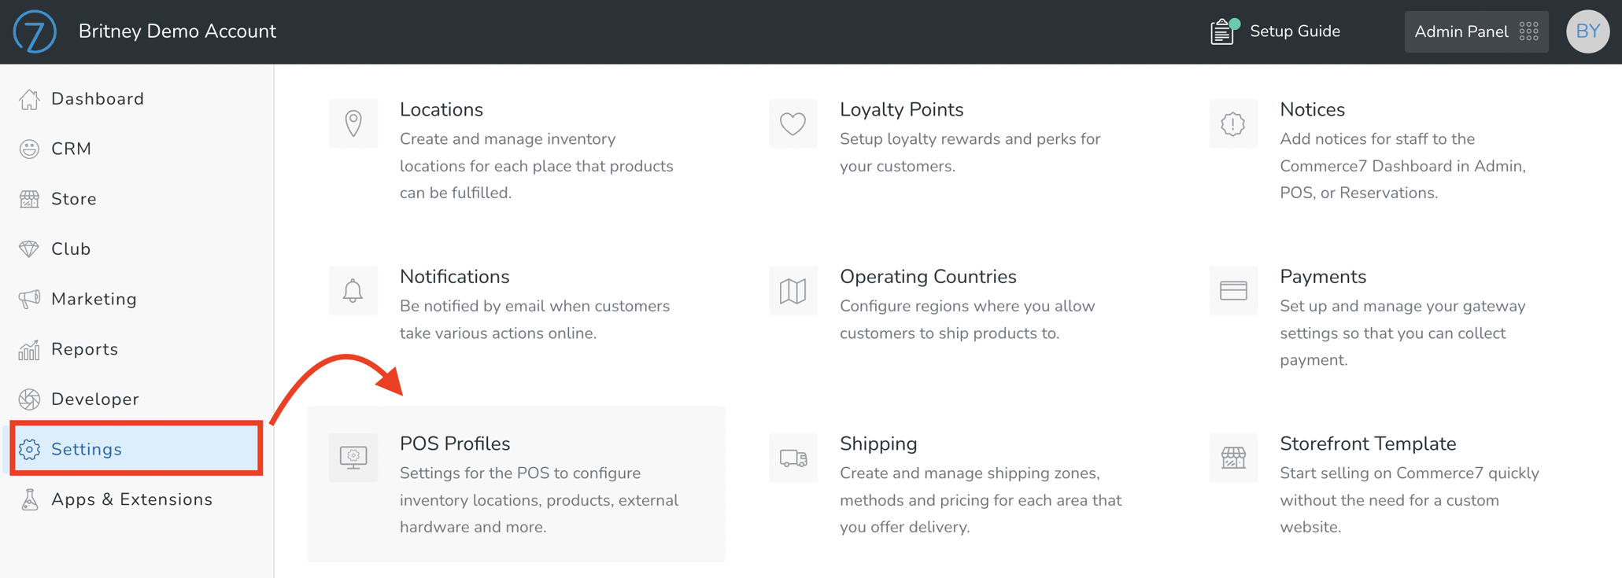Viewport: 1622px width, 578px height.
Task: Click the CRM smiley face icon
Action: [29, 149]
